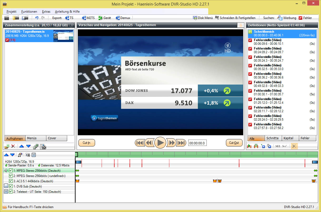The height and width of the screenshot is (212, 321).
Task: Uncheck the AC3 5.1 448kbit/s audio track
Action: click(11, 181)
